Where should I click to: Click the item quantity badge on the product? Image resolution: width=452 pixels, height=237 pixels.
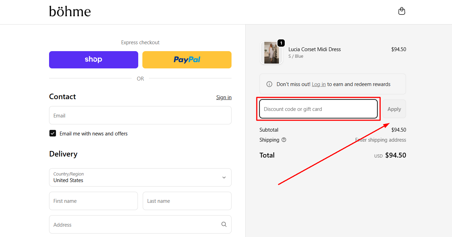point(281,43)
